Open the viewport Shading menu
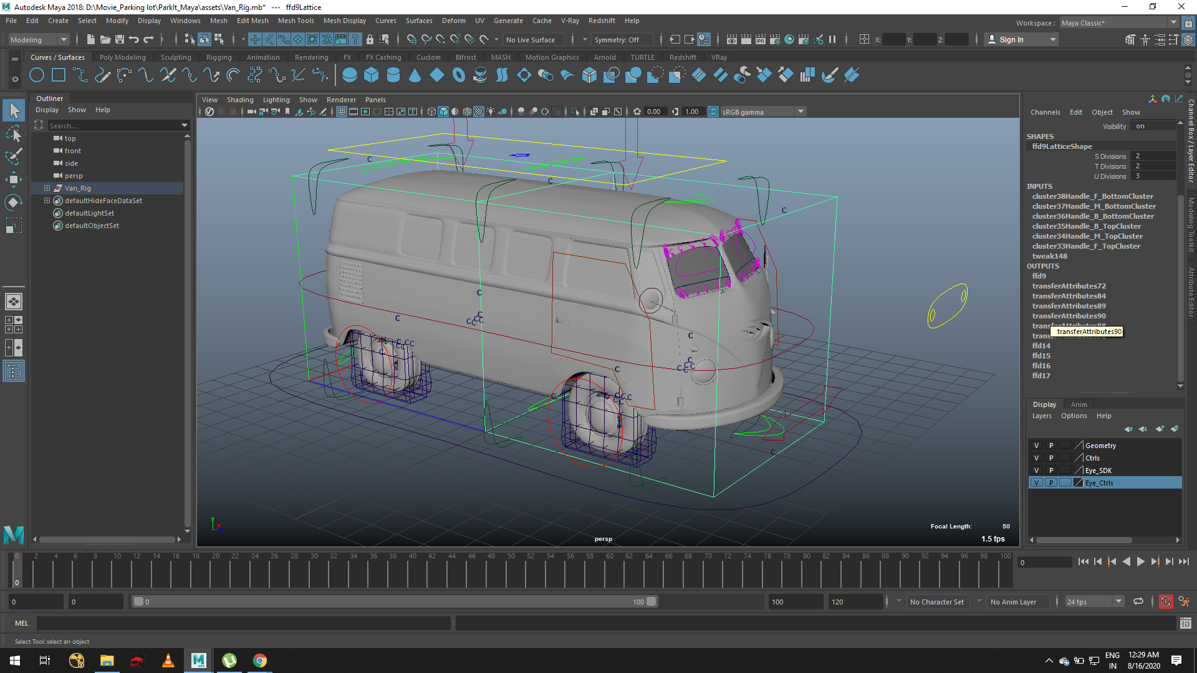The width and height of the screenshot is (1197, 673). tap(240, 100)
